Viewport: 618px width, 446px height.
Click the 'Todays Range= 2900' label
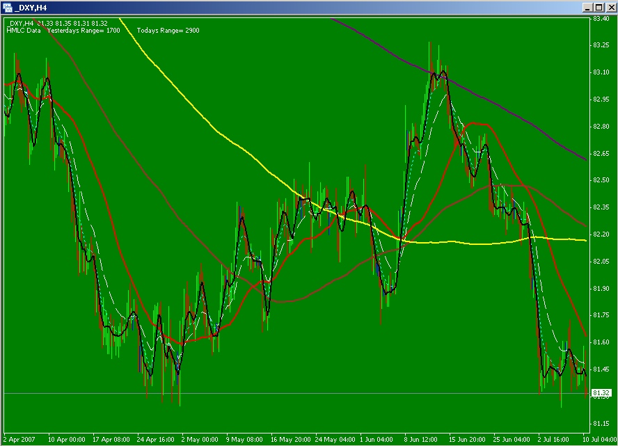(x=168, y=31)
